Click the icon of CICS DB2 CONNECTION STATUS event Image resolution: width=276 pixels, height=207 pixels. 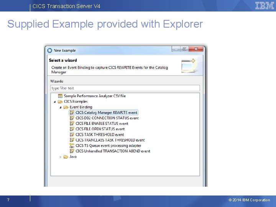[72, 118]
